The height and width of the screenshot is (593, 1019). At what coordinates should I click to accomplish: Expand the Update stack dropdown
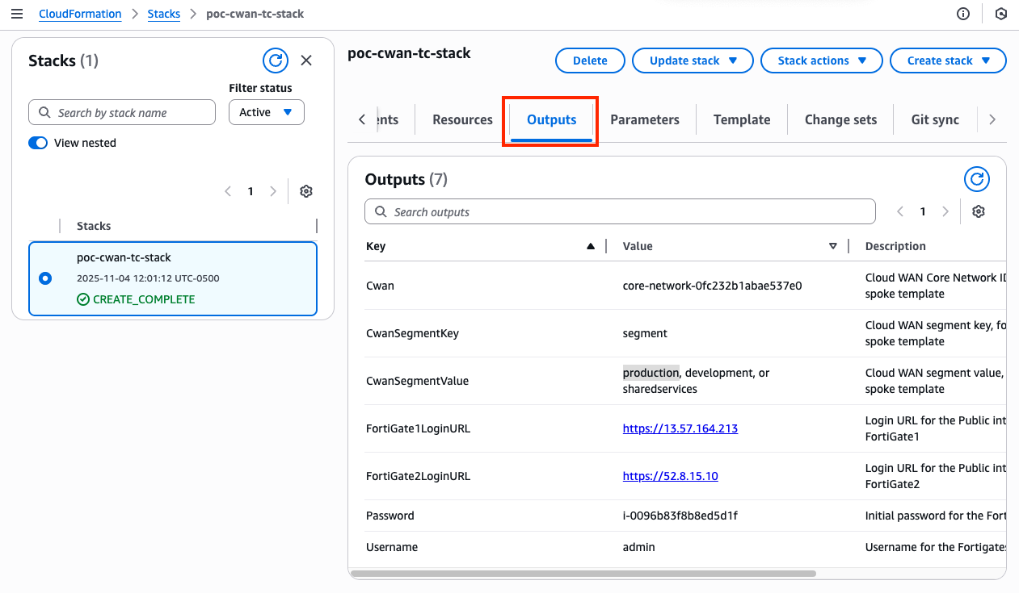(x=693, y=61)
